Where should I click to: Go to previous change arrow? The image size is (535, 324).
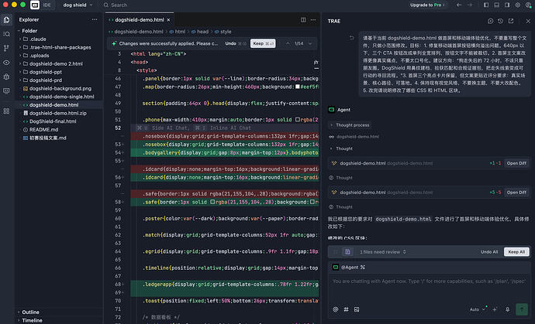coord(288,43)
